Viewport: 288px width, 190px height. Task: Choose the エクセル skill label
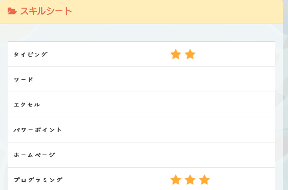click(x=27, y=104)
